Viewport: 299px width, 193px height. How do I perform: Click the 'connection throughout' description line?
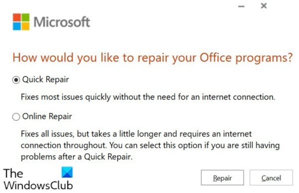click(x=150, y=146)
